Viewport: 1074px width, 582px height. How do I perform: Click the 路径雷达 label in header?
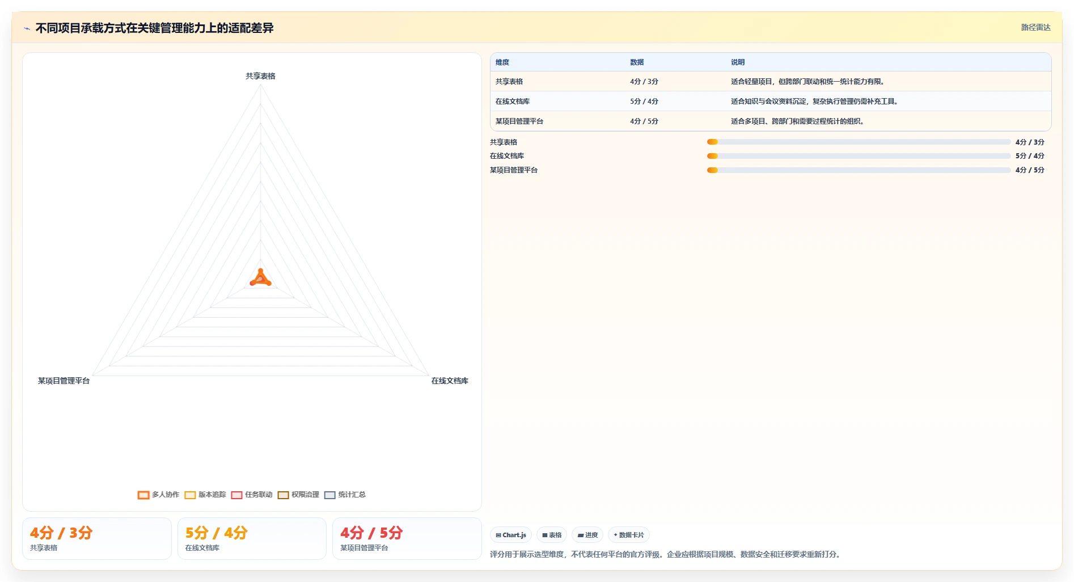coord(1035,27)
